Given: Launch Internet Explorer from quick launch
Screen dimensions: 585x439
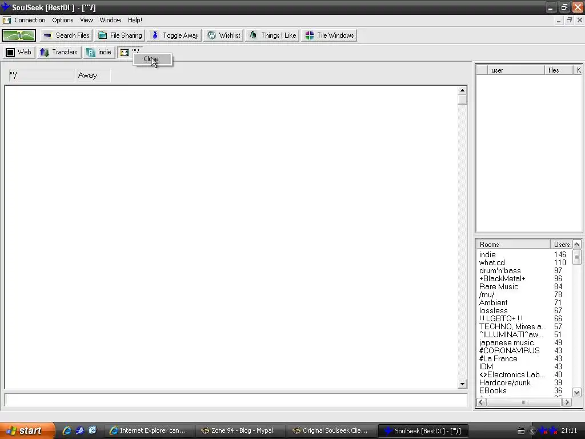Looking at the screenshot, I should tap(67, 430).
